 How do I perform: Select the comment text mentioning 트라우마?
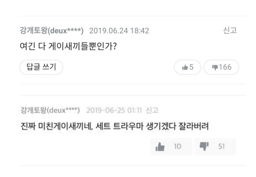(115, 126)
